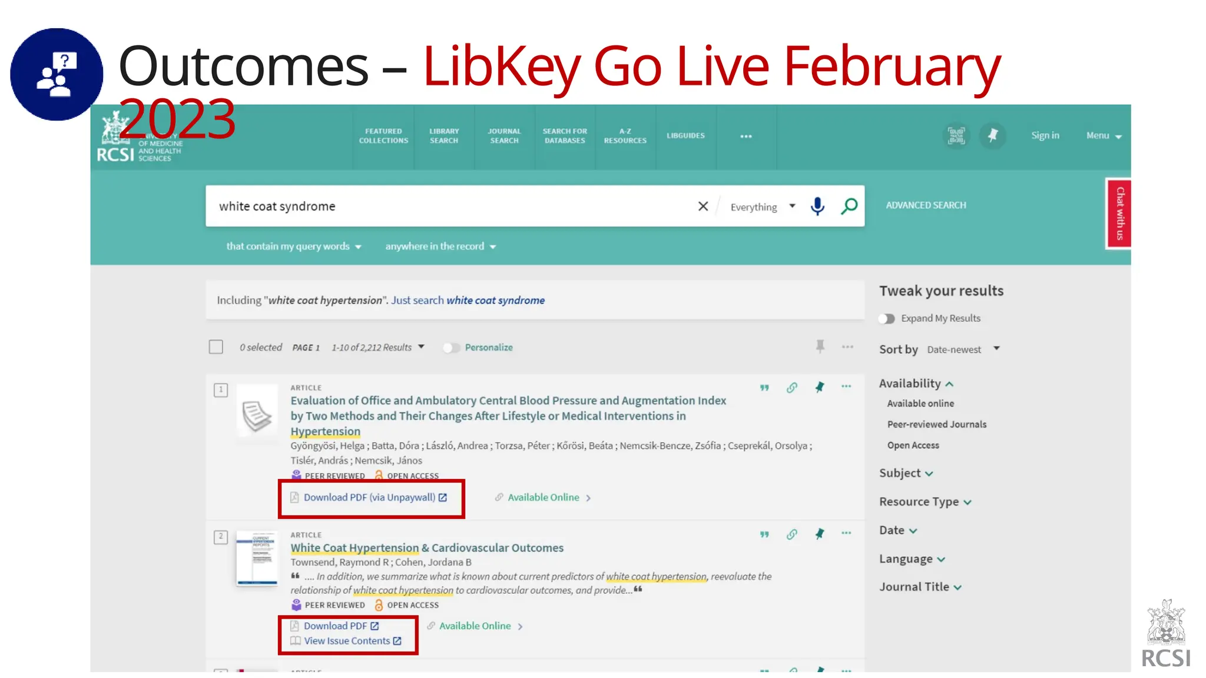Expand the Language filter

912,559
